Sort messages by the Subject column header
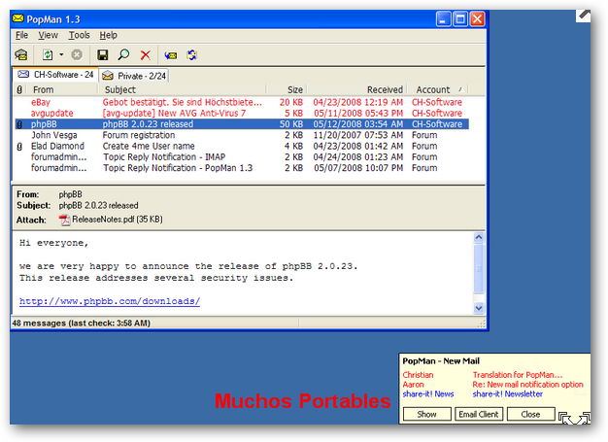The image size is (608, 442). click(183, 90)
